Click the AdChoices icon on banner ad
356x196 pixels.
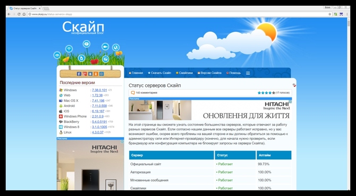291,102
